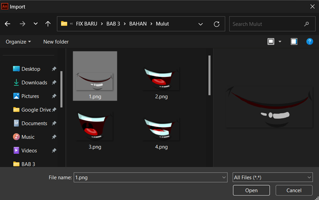Screen dimensions: 319x200
Task: Click the change view layout icon
Action: click(x=271, y=41)
